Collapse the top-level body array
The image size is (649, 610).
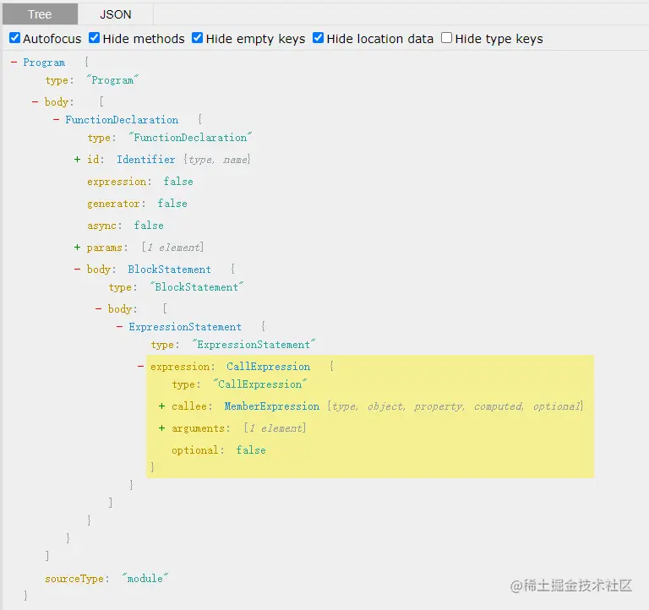pyautogui.click(x=35, y=102)
